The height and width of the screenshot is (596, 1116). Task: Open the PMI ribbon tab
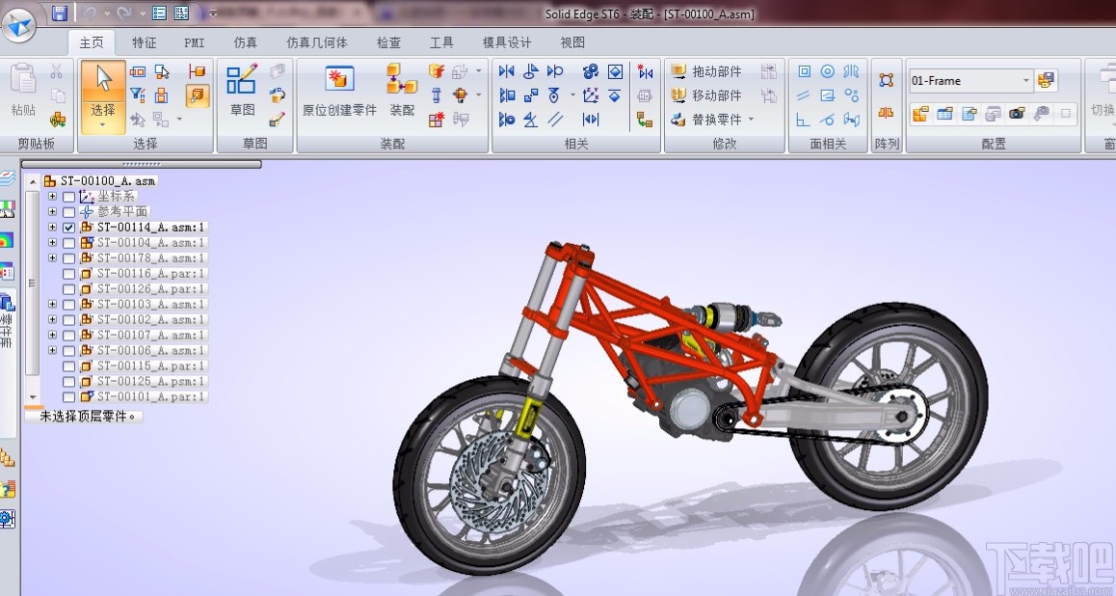pyautogui.click(x=195, y=42)
